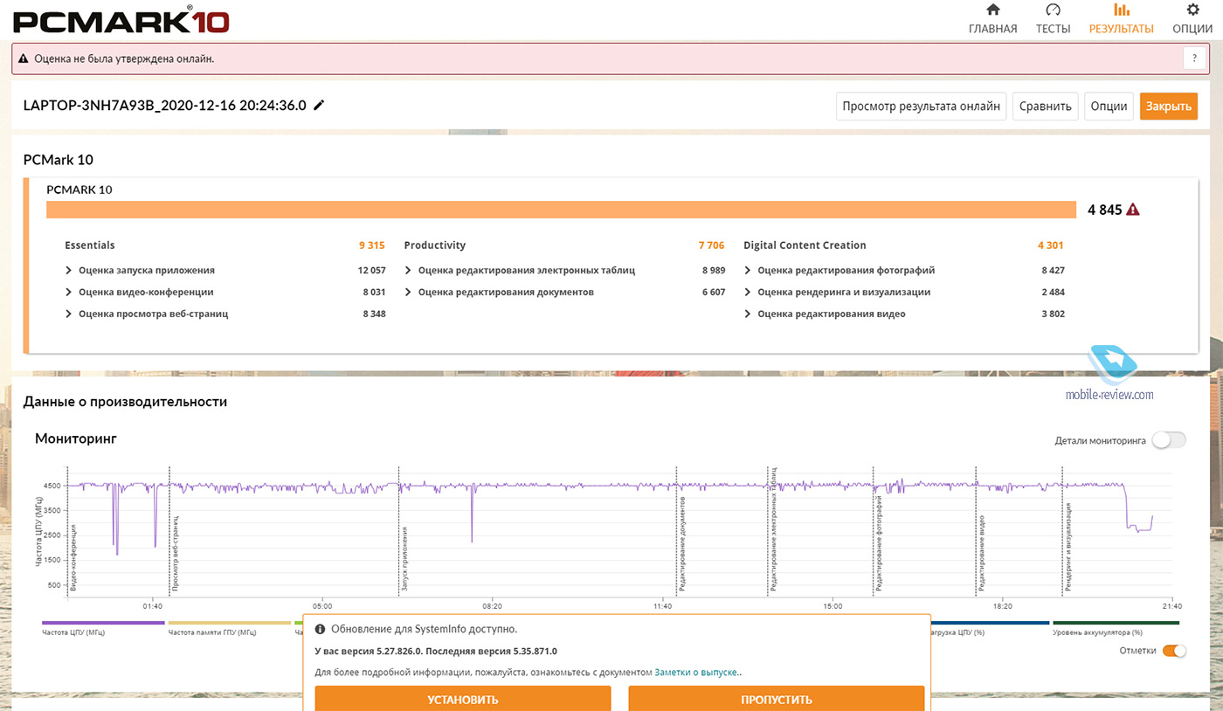Switch to the Тесты tab
Screen dimensions: 1223x711
[1053, 19]
